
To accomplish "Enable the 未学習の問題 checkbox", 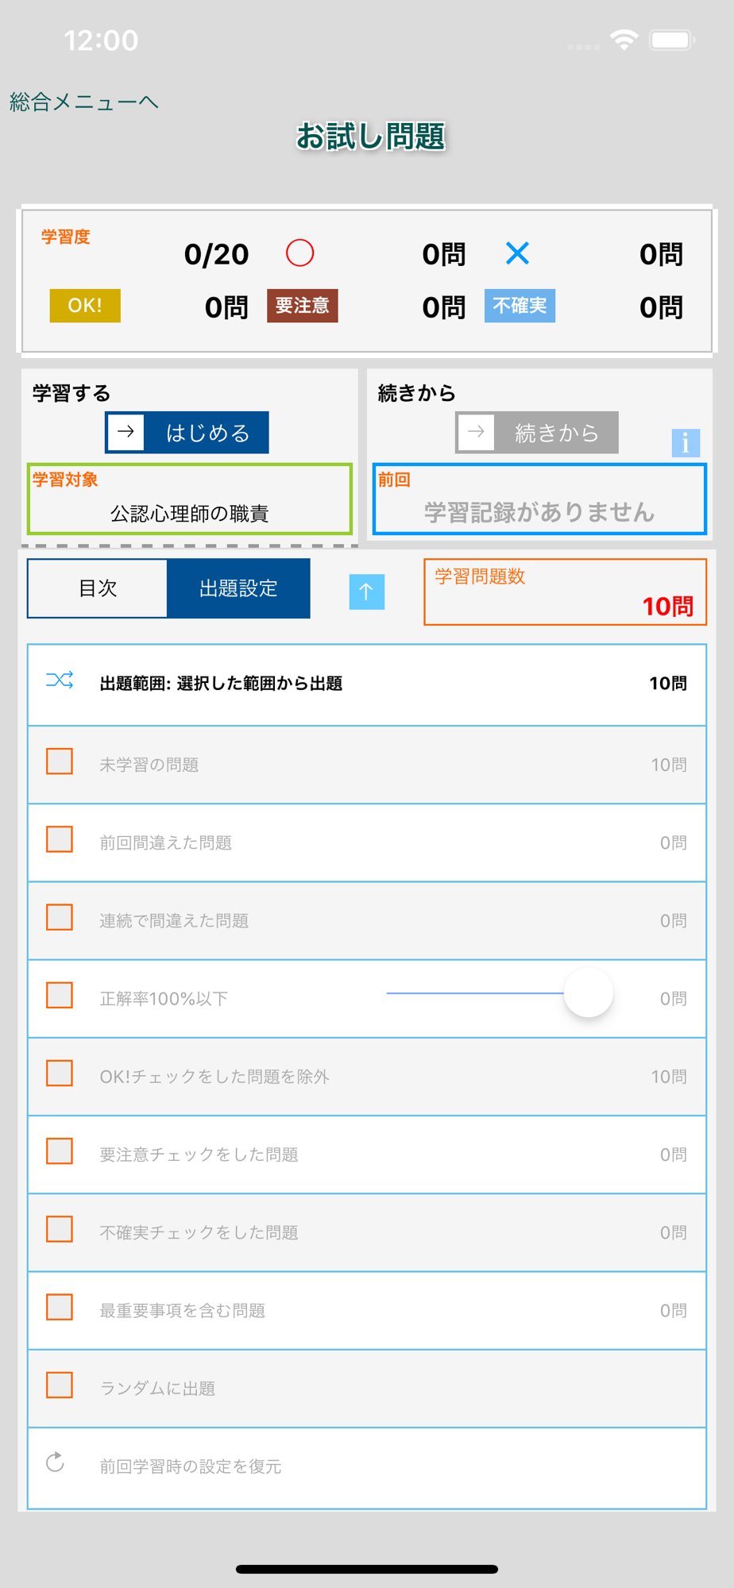I will coord(60,761).
